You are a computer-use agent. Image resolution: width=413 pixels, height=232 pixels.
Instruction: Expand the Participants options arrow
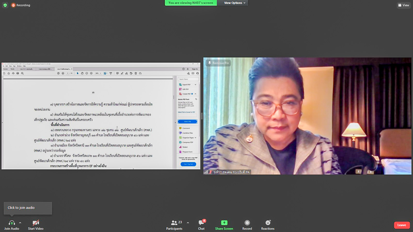(188, 223)
